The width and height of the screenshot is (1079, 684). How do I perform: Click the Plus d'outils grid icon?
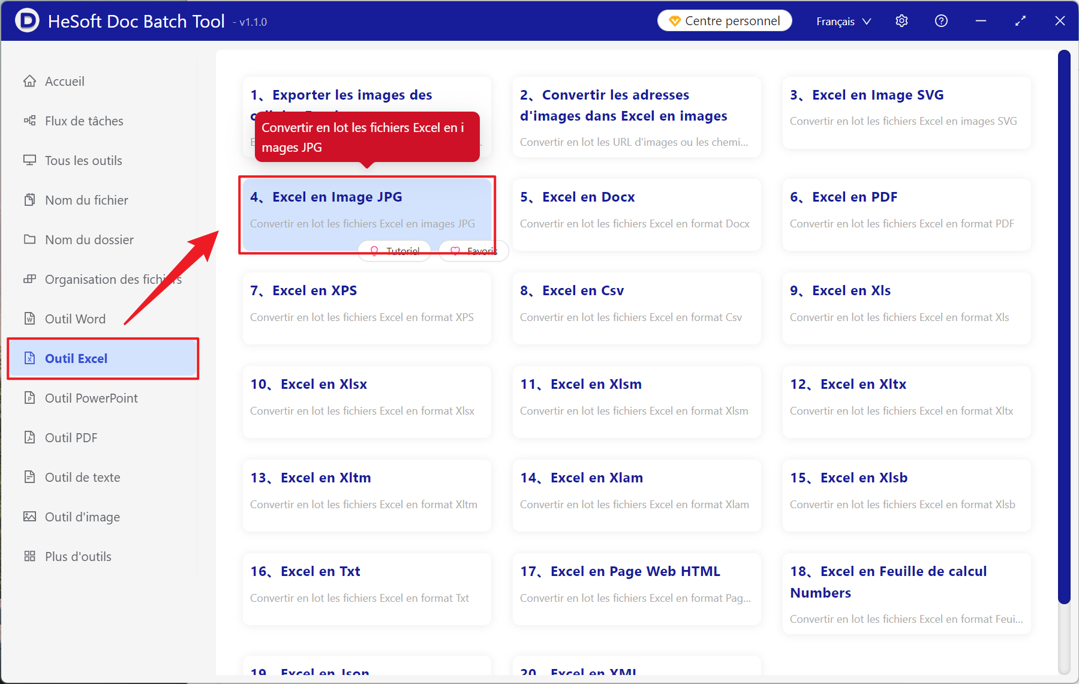29,556
